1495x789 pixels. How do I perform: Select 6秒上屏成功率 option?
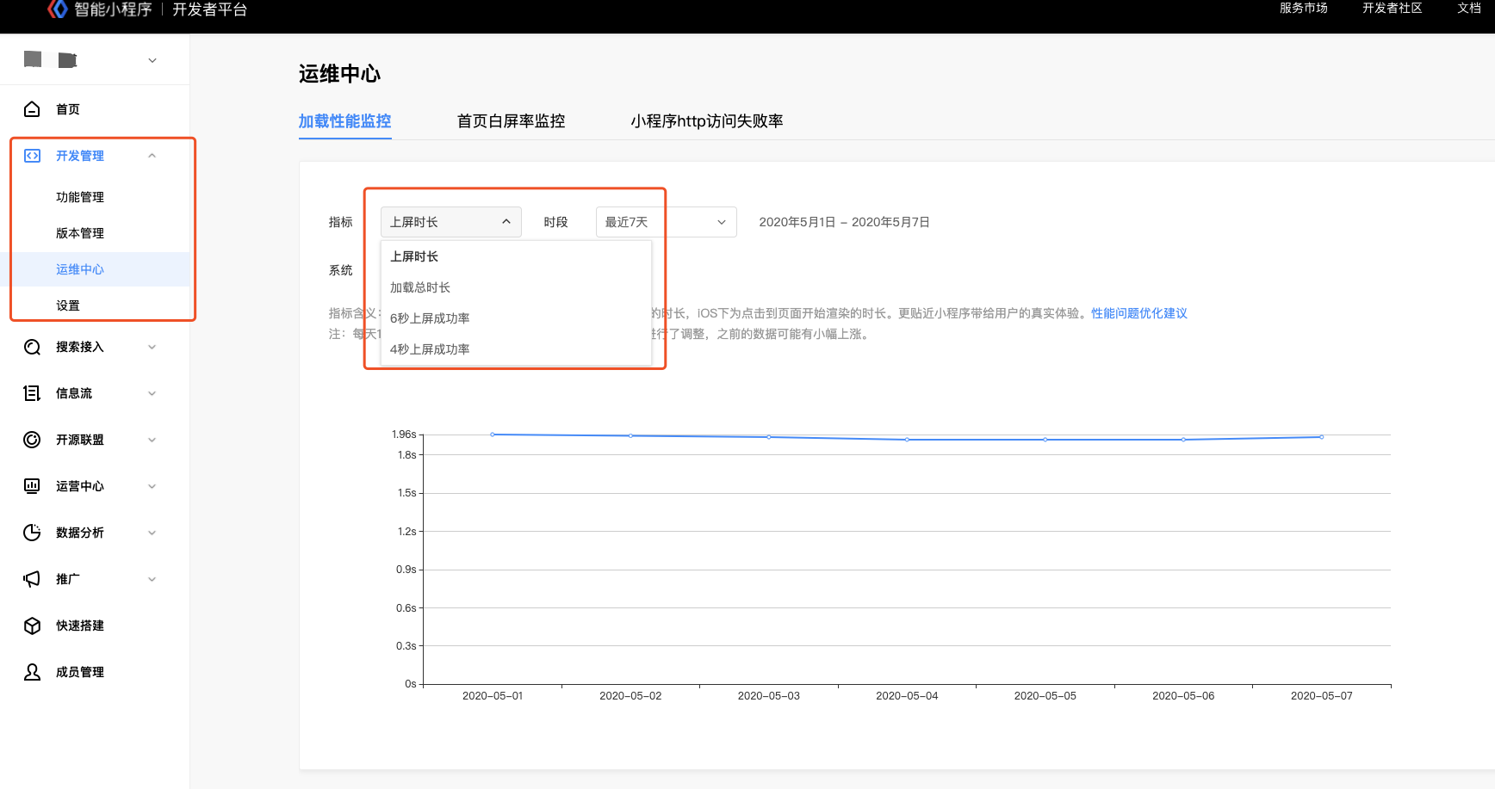click(x=516, y=318)
